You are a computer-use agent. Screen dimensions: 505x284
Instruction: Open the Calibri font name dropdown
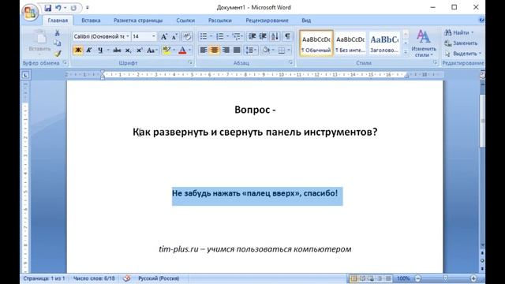pyautogui.click(x=128, y=36)
